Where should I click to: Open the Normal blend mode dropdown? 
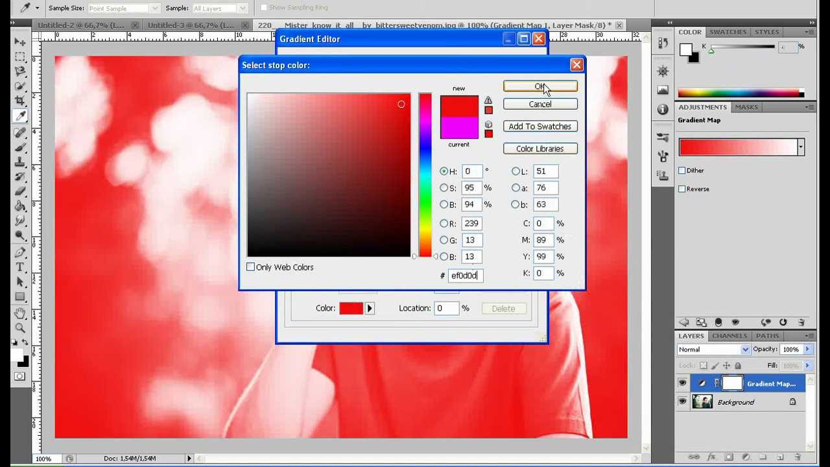tap(713, 350)
